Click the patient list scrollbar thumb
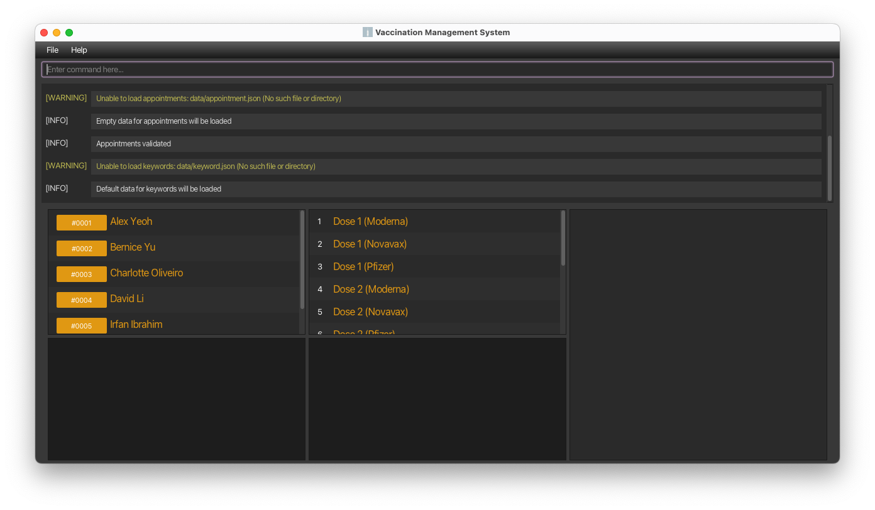Image resolution: width=875 pixels, height=510 pixels. [302, 259]
